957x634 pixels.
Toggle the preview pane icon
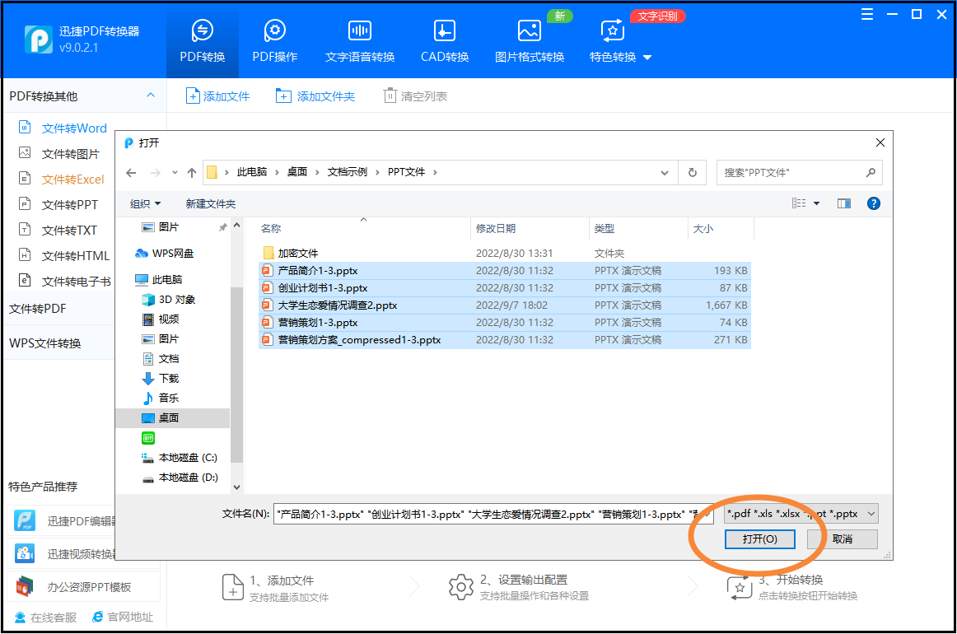pyautogui.click(x=844, y=204)
